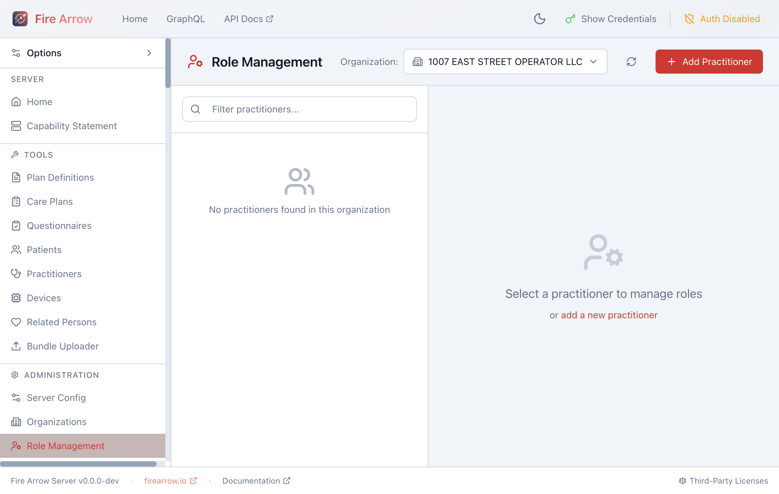Open the 1007 EAST STREET OPERATOR LLC organization dropdown
Viewport: 779px width, 494px height.
click(x=505, y=62)
